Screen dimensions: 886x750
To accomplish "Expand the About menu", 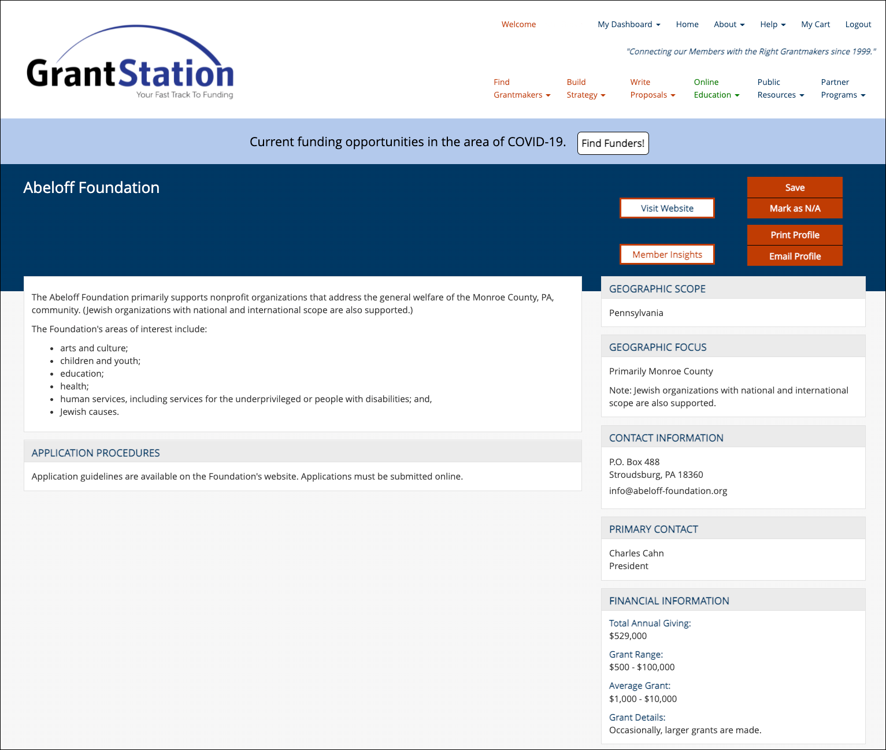I will click(729, 24).
